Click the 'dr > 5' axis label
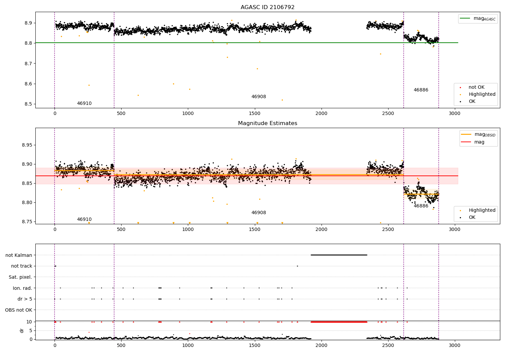 25,299
